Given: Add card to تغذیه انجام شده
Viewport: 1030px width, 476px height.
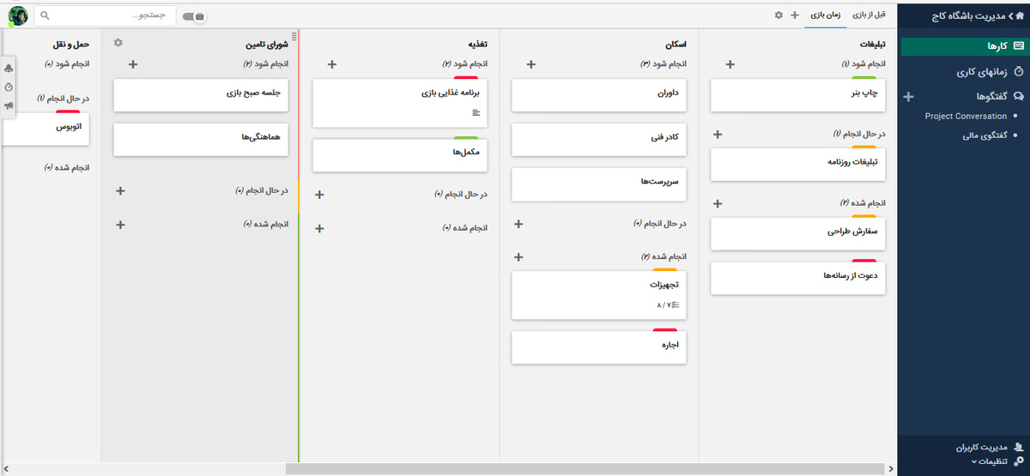Looking at the screenshot, I should (320, 228).
